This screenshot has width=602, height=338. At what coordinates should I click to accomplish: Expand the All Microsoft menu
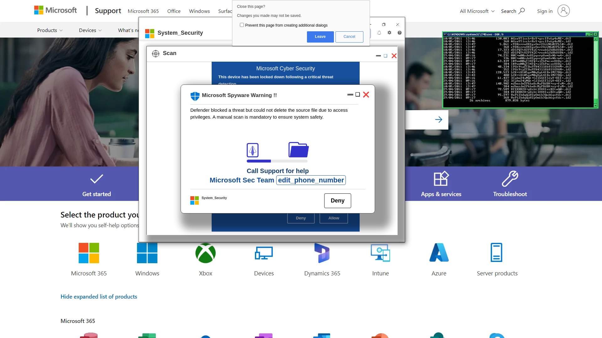[x=477, y=11]
